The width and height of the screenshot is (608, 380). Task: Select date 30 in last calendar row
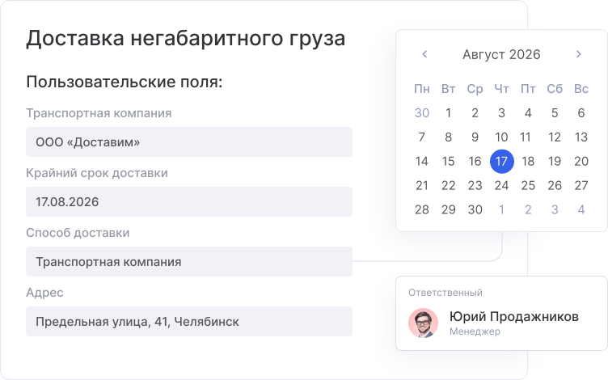475,210
